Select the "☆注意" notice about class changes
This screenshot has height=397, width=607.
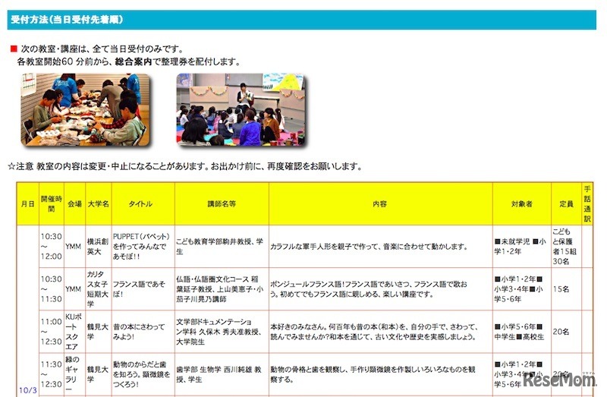click(x=185, y=166)
